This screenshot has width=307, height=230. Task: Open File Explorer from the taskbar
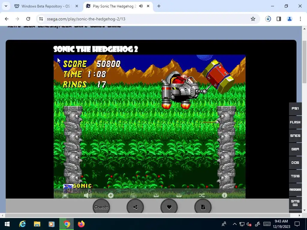[37, 224]
